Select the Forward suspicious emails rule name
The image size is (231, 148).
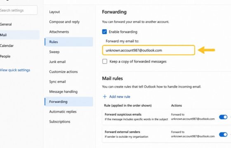click(123, 114)
